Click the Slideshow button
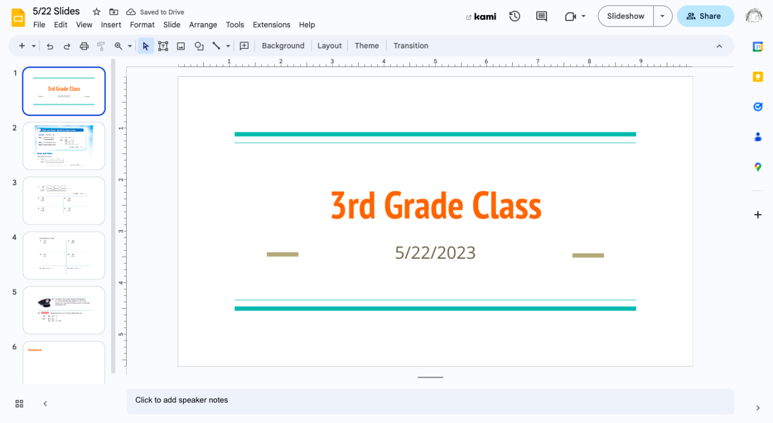The width and height of the screenshot is (773, 423). tap(626, 16)
